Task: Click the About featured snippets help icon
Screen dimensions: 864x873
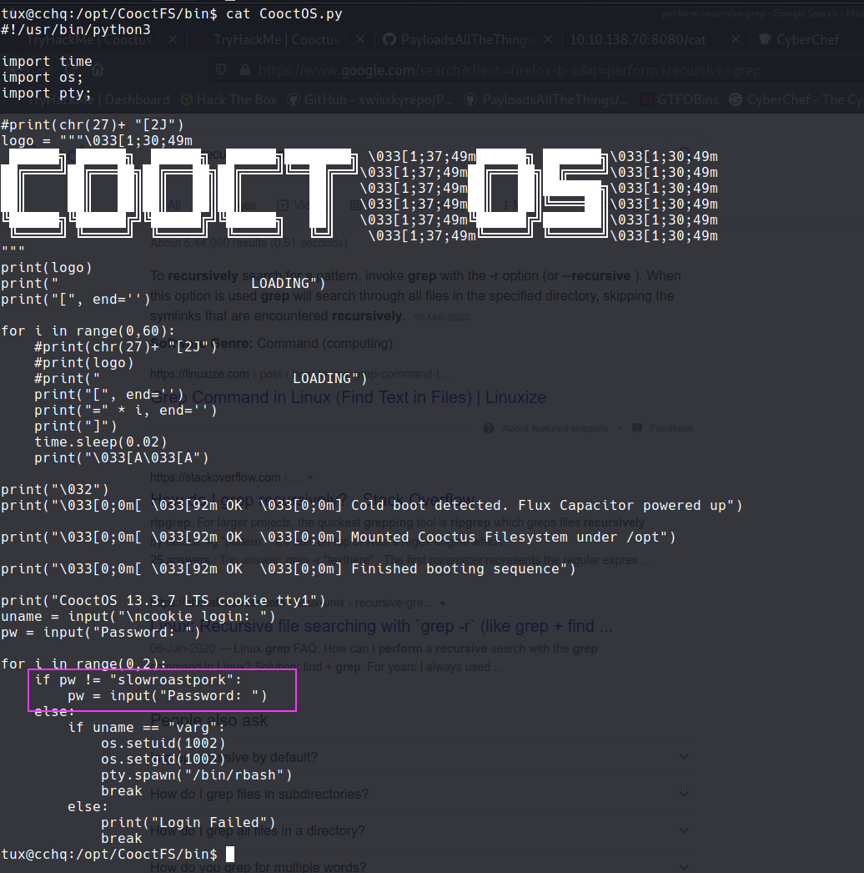Action: coord(490,428)
